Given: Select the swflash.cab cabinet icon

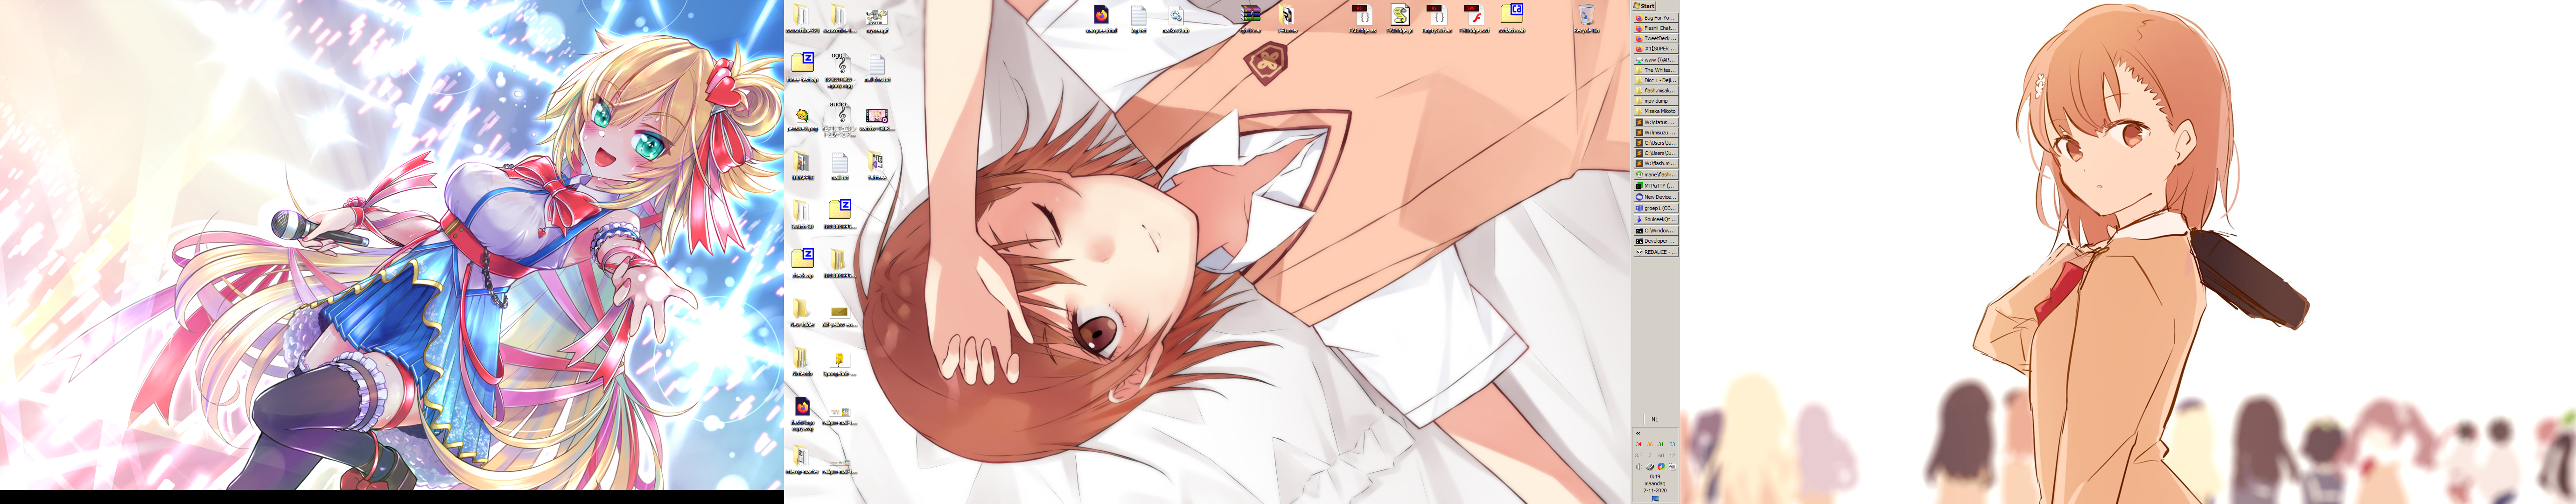Looking at the screenshot, I should (1512, 19).
